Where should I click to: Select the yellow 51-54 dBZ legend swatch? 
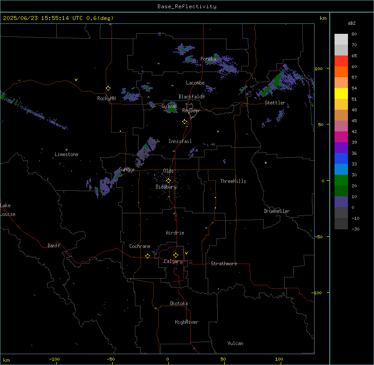coord(341,93)
